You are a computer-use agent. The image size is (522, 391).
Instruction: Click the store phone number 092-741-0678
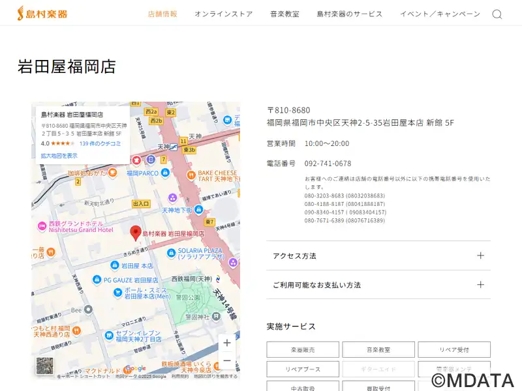328,164
